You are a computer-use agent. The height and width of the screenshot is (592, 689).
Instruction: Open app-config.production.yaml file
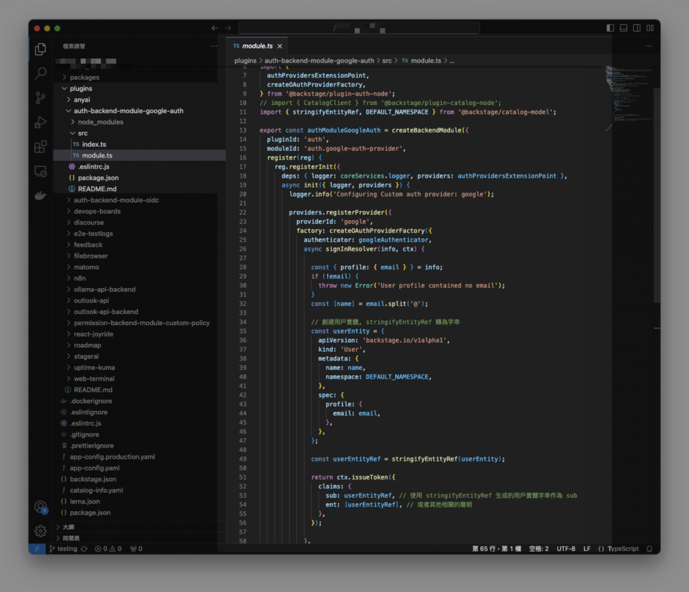pyautogui.click(x=140, y=457)
